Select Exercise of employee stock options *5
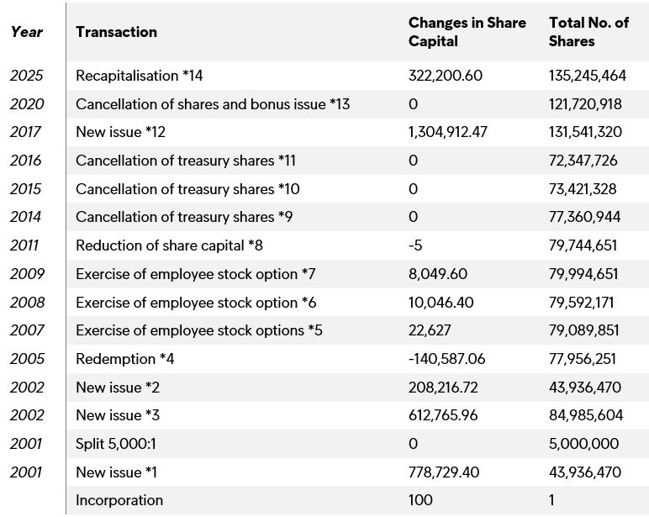 coord(198,330)
